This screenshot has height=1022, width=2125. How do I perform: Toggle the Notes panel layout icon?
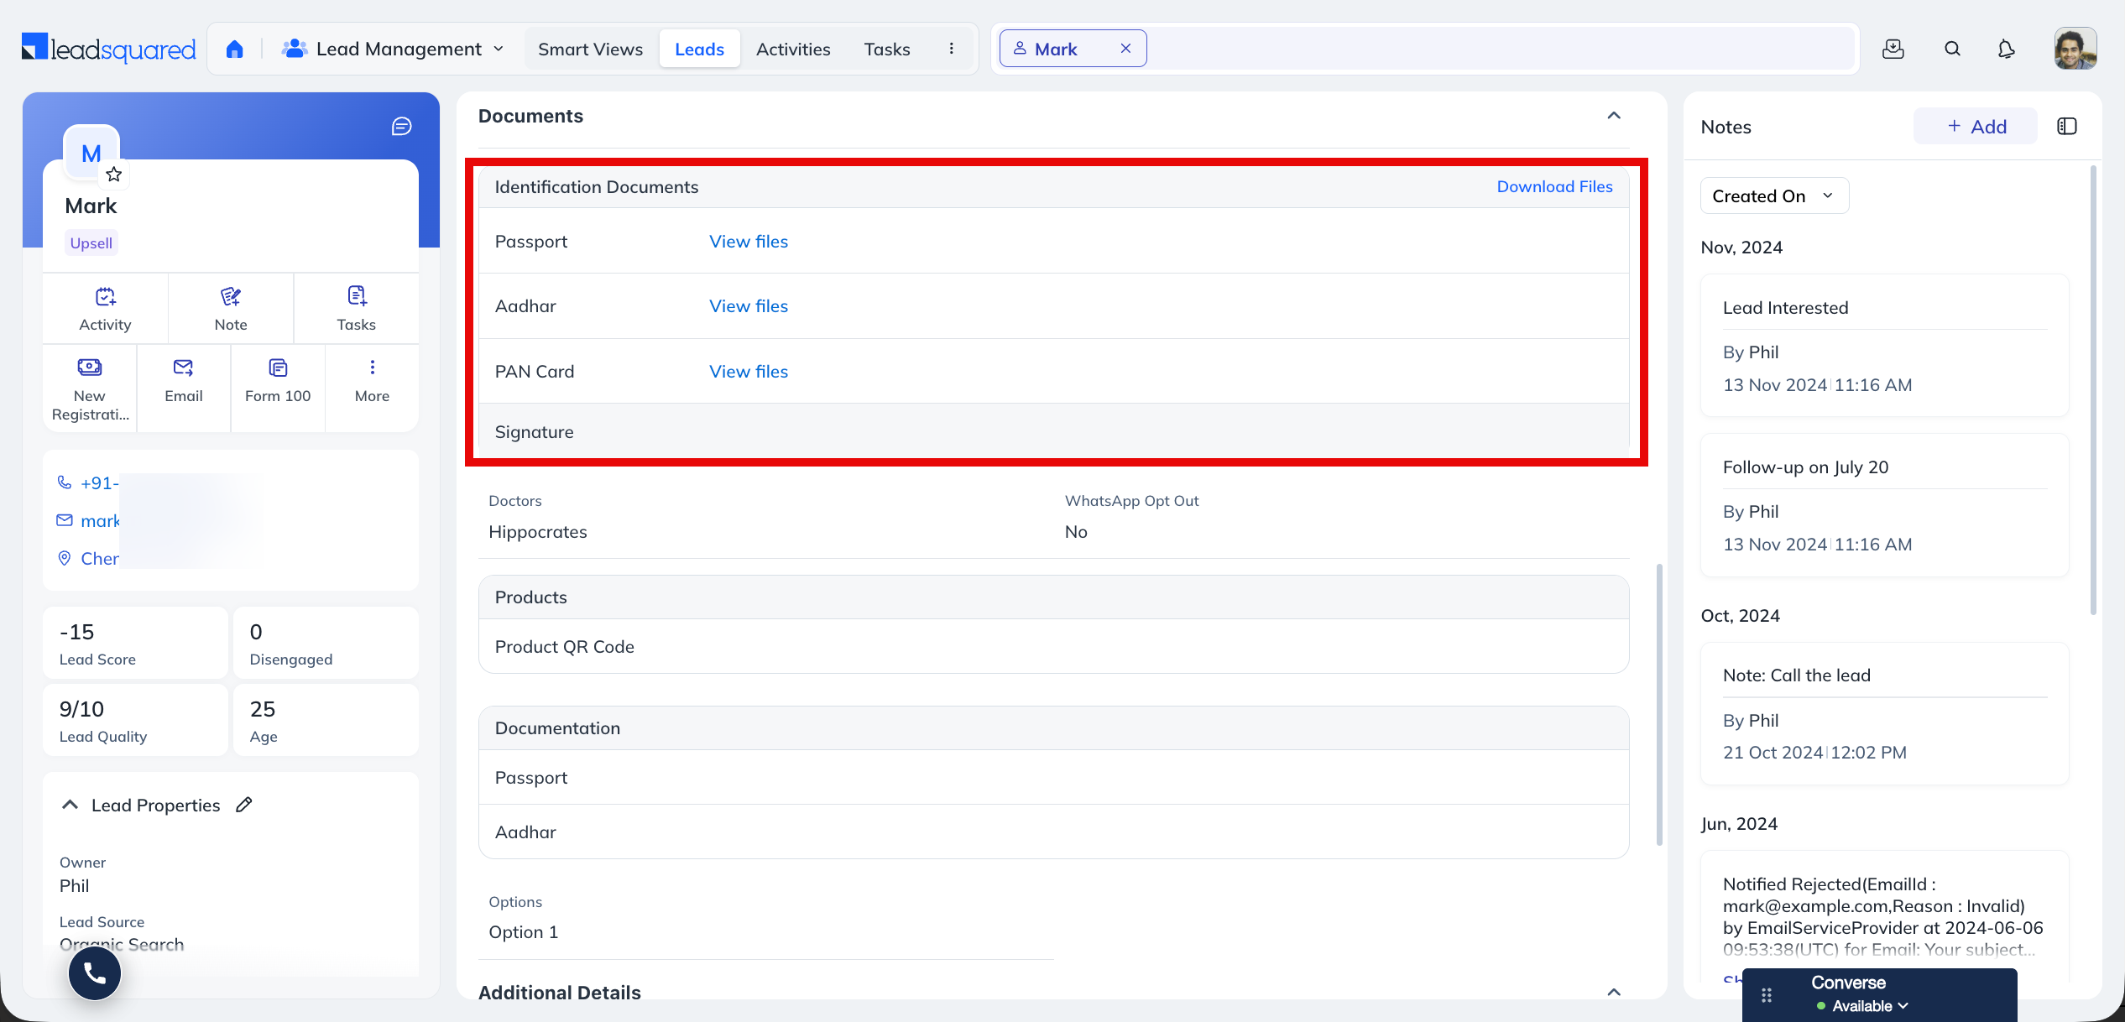click(x=2067, y=127)
